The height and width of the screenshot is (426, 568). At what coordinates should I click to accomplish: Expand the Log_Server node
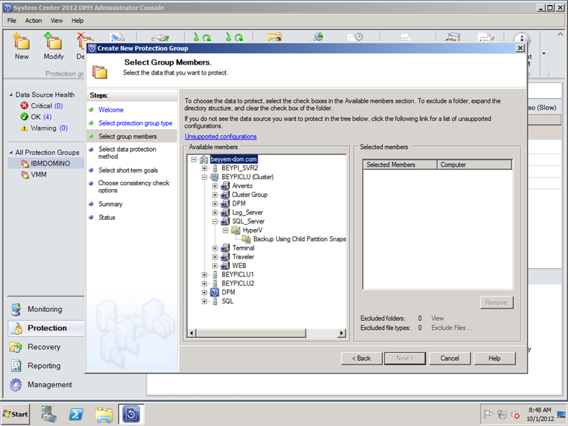point(215,213)
